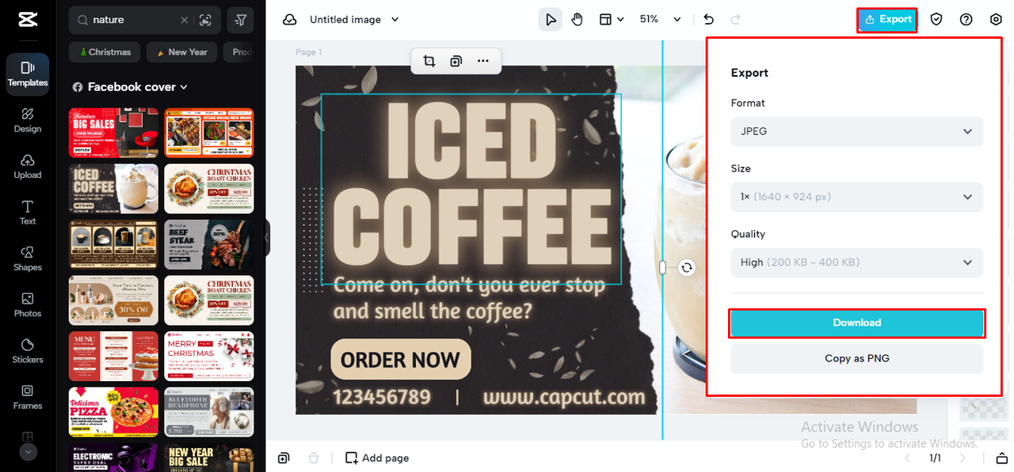Open the help question mark icon
This screenshot has height=472, width=1014.
[966, 19]
